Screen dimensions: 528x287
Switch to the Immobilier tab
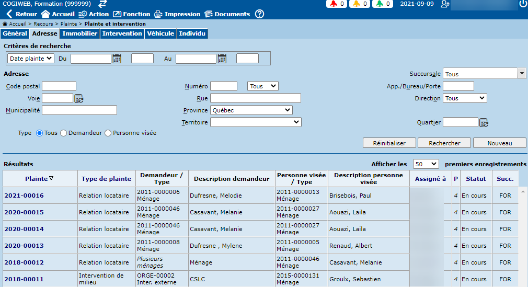tap(79, 33)
